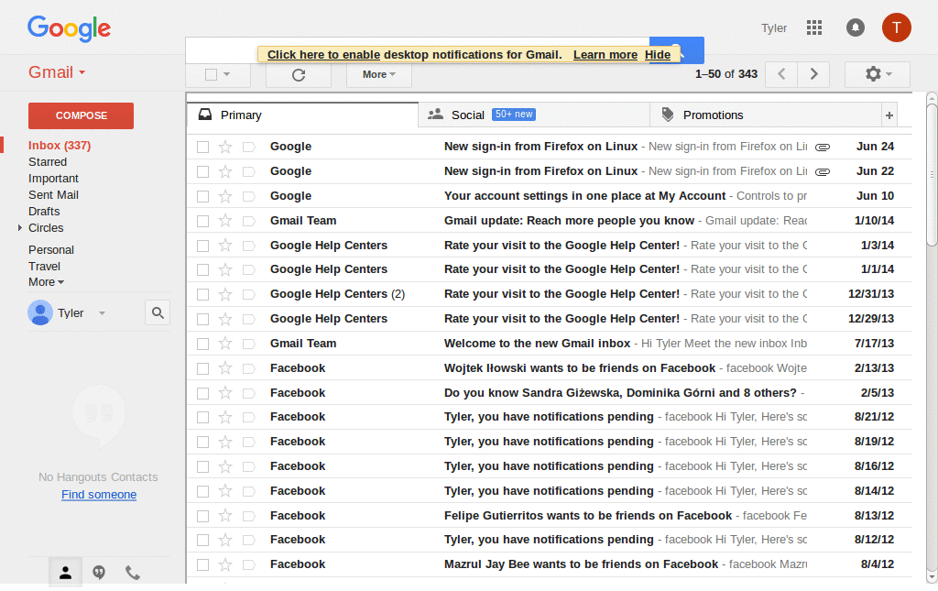Mark Jun 10 Google email as important
Screen dimensions: 938x591
coord(249,196)
